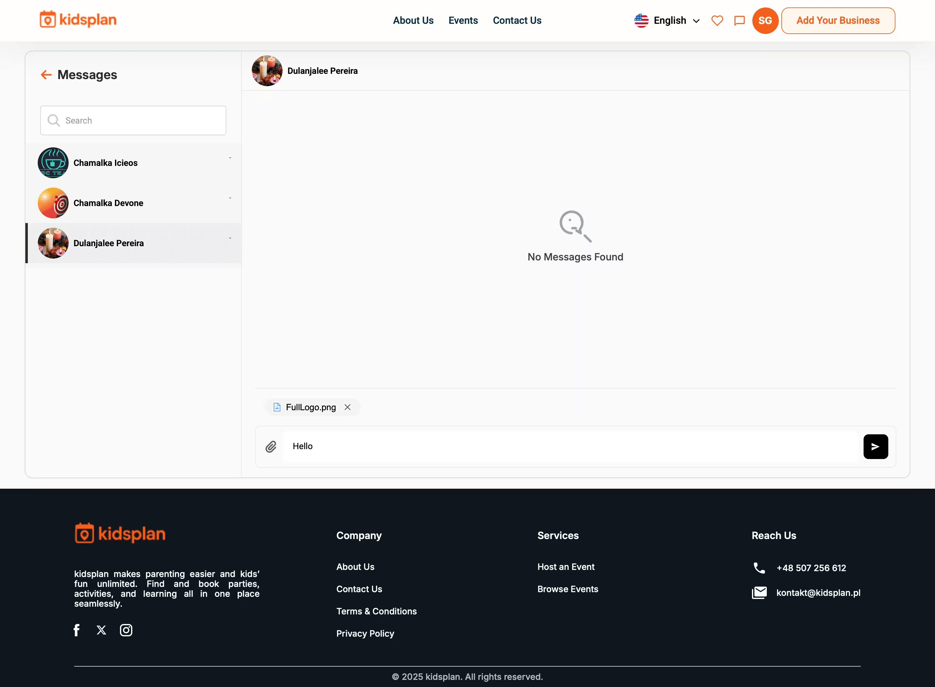This screenshot has height=687, width=935.
Task: Open kidsplan's Instagram profile
Action: [126, 630]
